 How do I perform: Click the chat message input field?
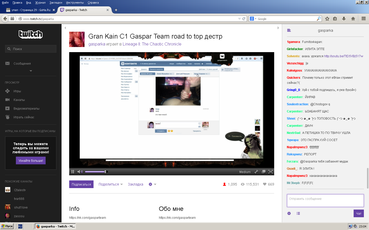(325, 200)
